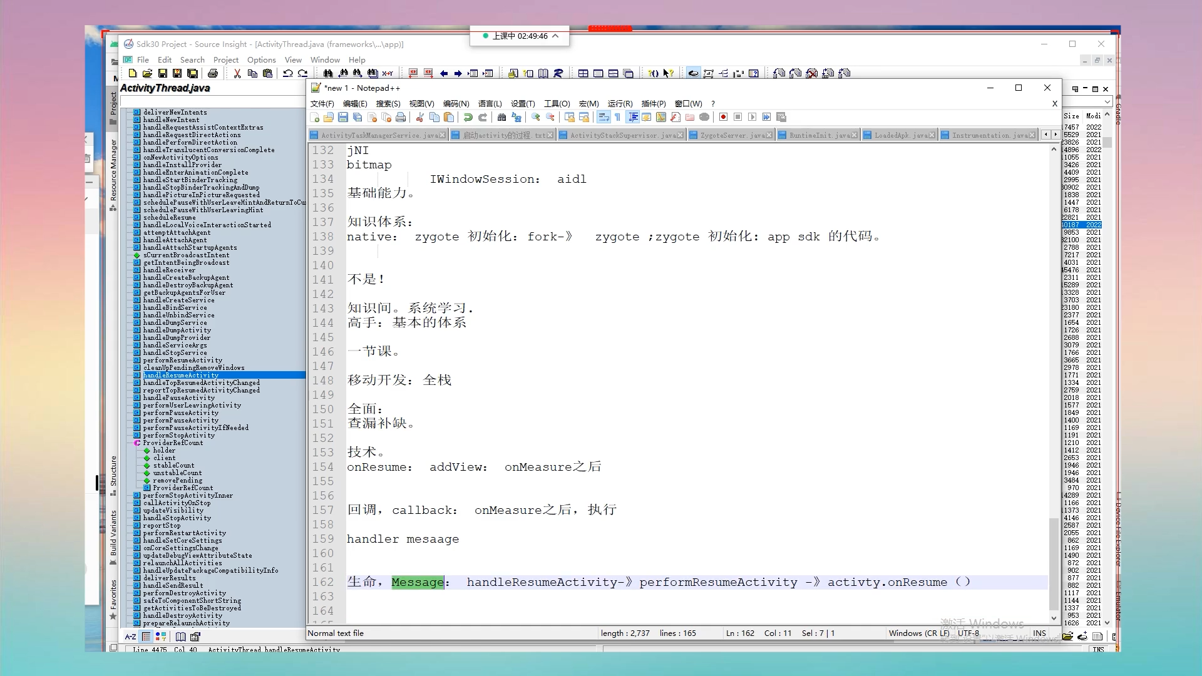Click the Save icon in Notepad++ toolbar
The height and width of the screenshot is (676, 1202).
343,117
